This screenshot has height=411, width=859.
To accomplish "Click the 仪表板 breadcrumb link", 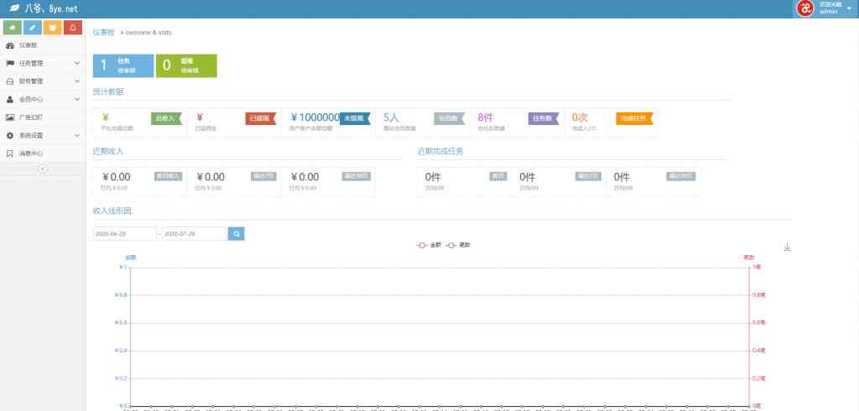I will click(103, 33).
